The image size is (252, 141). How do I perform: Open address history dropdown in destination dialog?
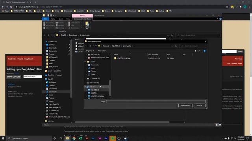point(172,46)
